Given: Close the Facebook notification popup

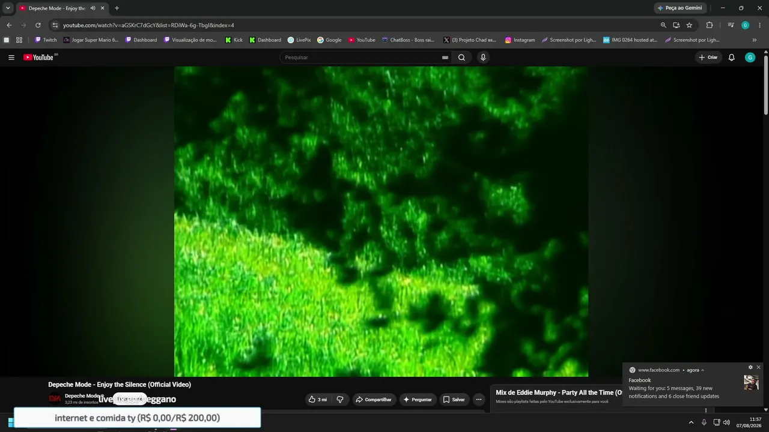Looking at the screenshot, I should (758, 367).
